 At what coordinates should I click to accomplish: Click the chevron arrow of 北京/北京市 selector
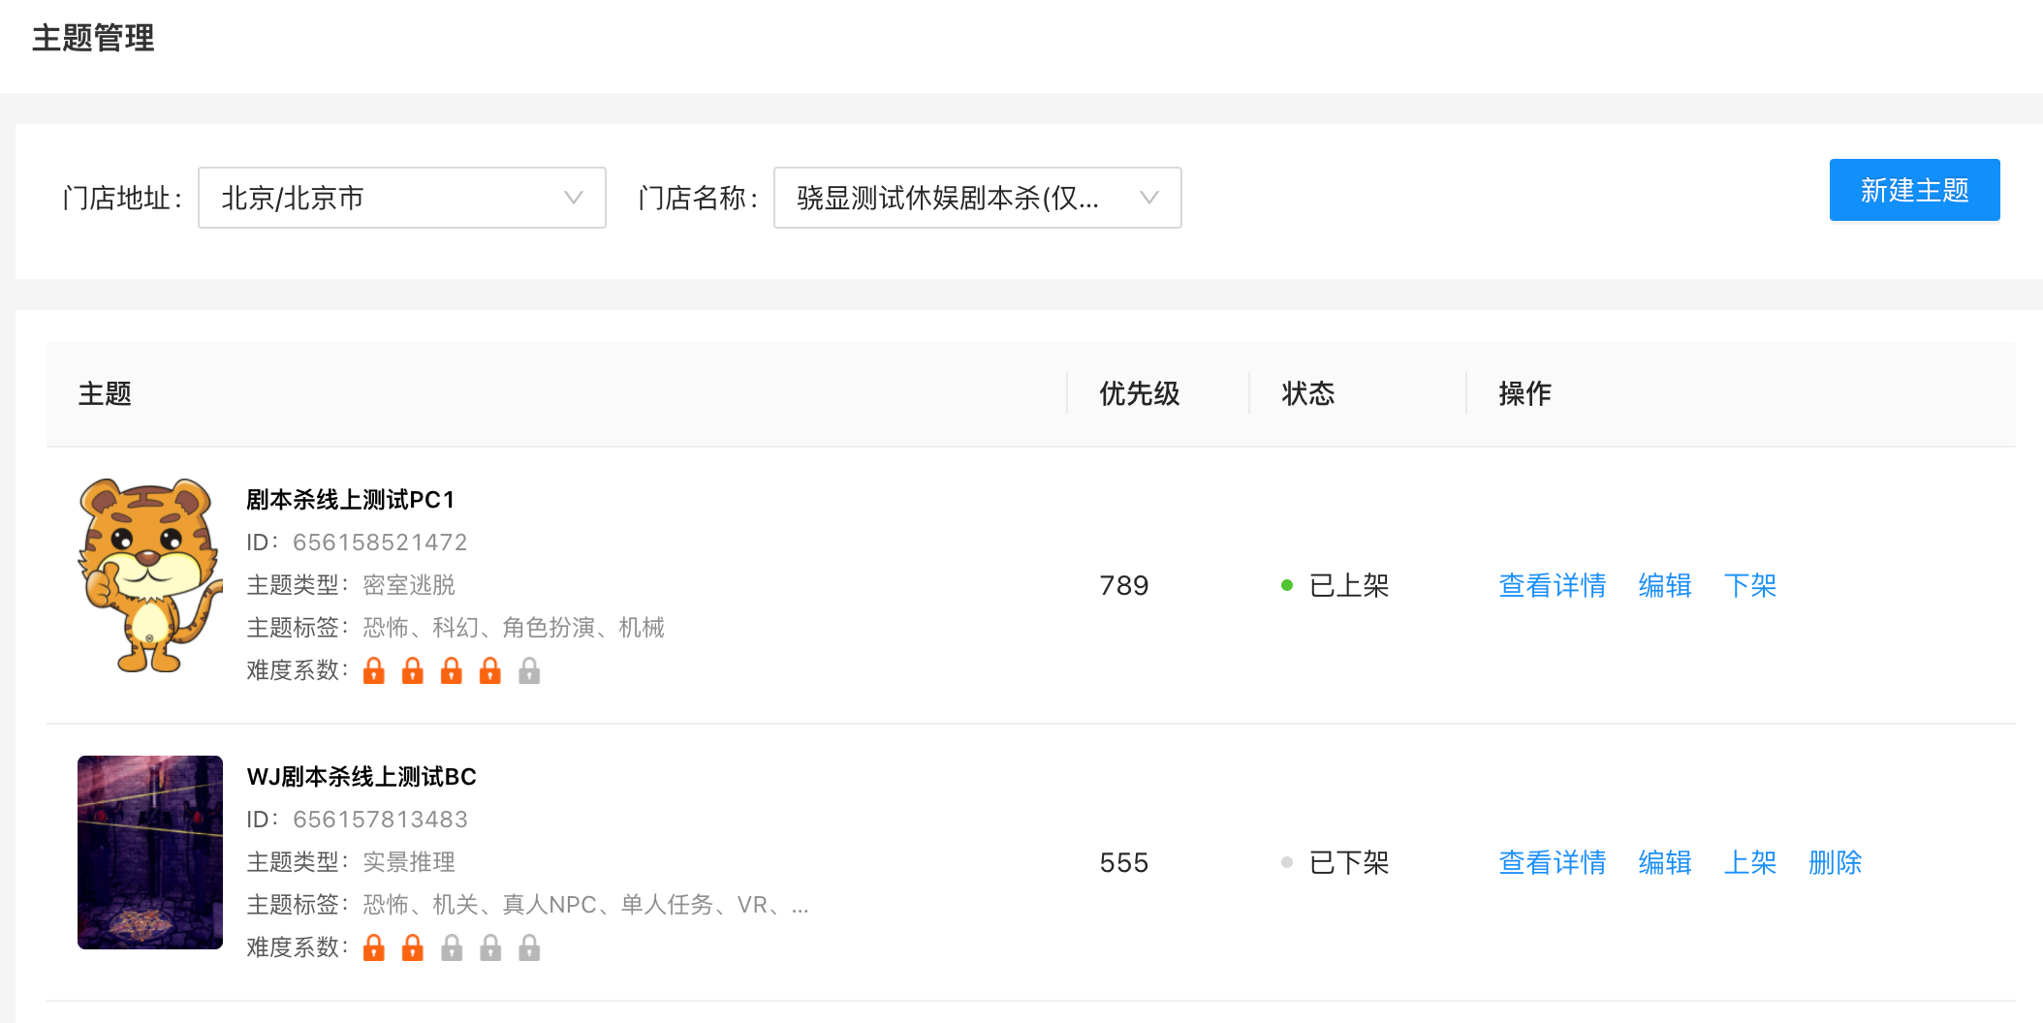574,198
